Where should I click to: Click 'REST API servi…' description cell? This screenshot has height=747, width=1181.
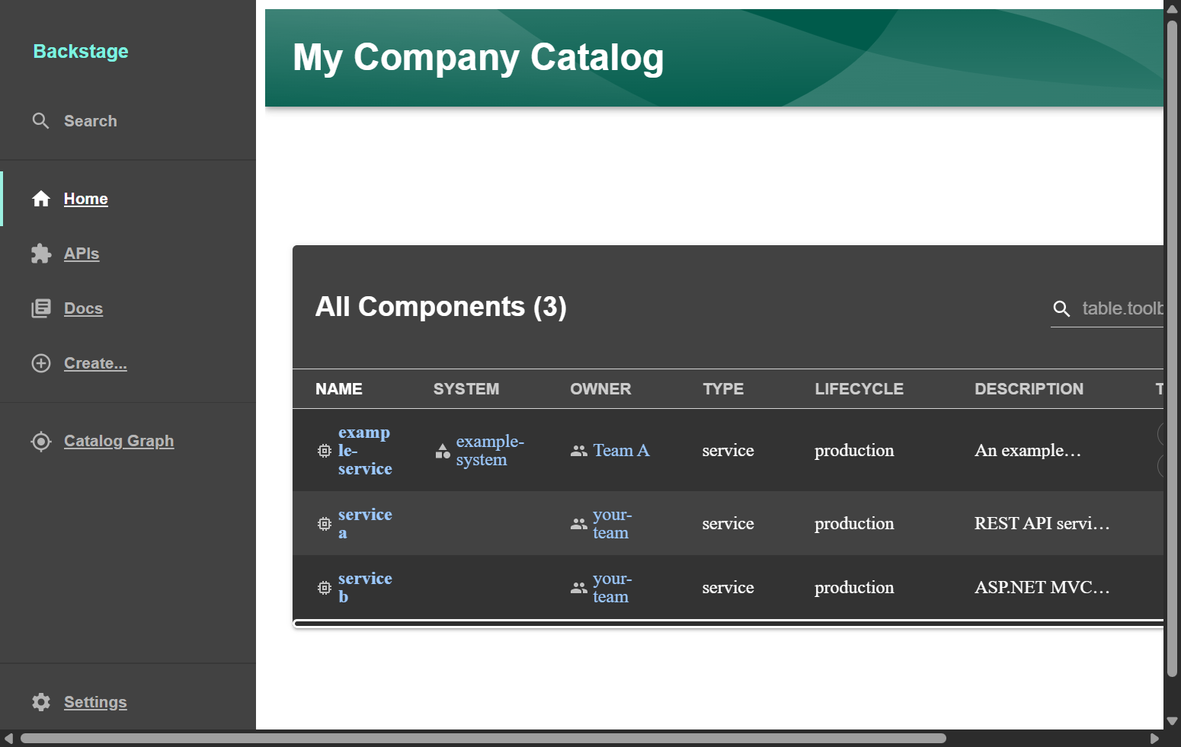(1042, 524)
